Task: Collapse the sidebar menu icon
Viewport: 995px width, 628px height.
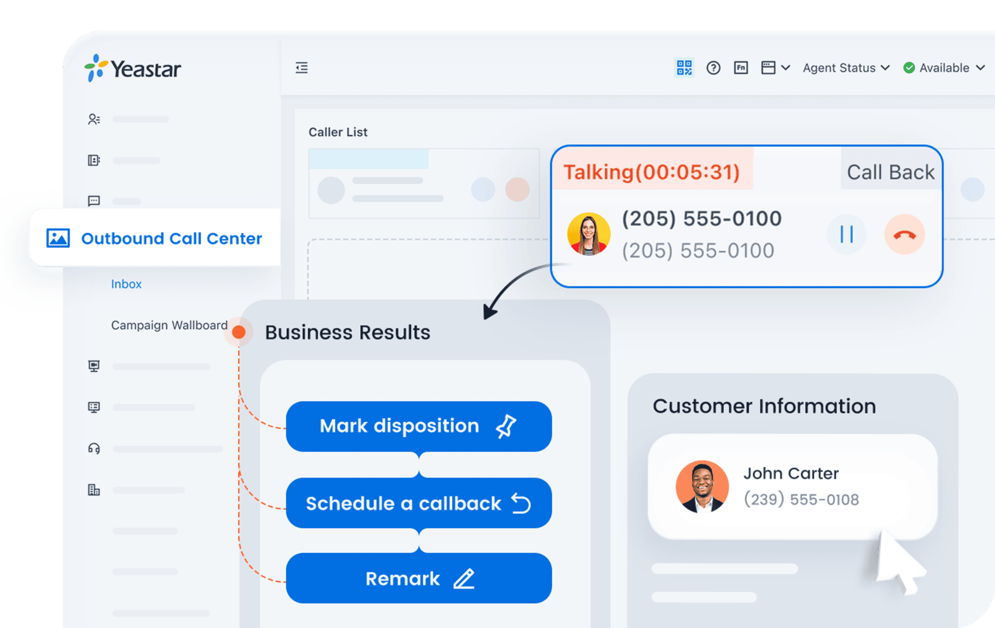Action: tap(302, 68)
